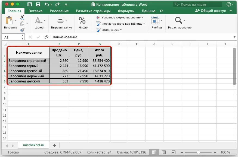Go to next sheet with the right arrow

[13, 146]
